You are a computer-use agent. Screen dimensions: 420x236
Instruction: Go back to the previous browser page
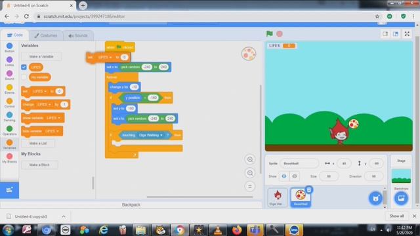point(7,16)
